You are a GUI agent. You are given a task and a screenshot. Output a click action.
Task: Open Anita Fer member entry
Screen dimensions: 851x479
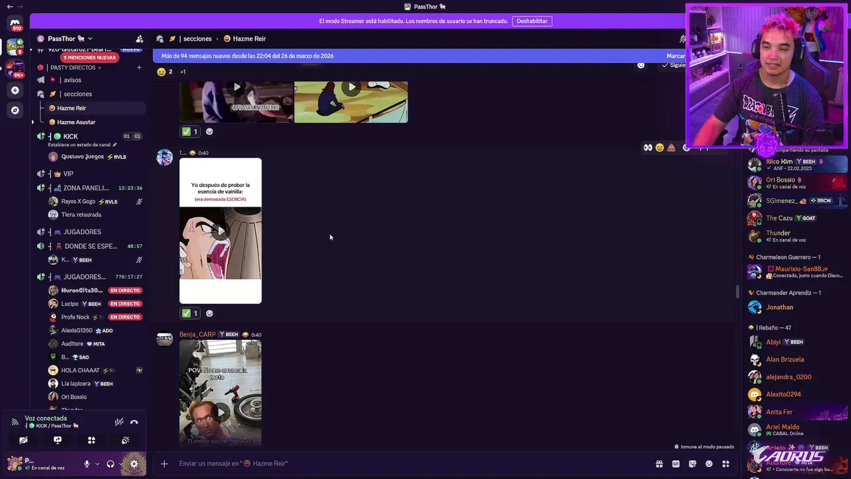pos(779,412)
